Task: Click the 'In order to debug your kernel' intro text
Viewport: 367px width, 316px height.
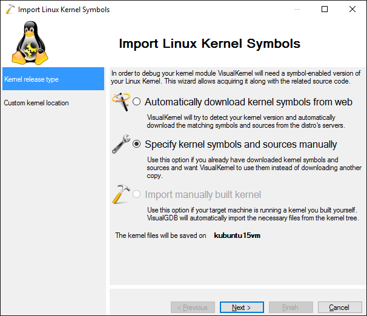Action: (x=236, y=77)
